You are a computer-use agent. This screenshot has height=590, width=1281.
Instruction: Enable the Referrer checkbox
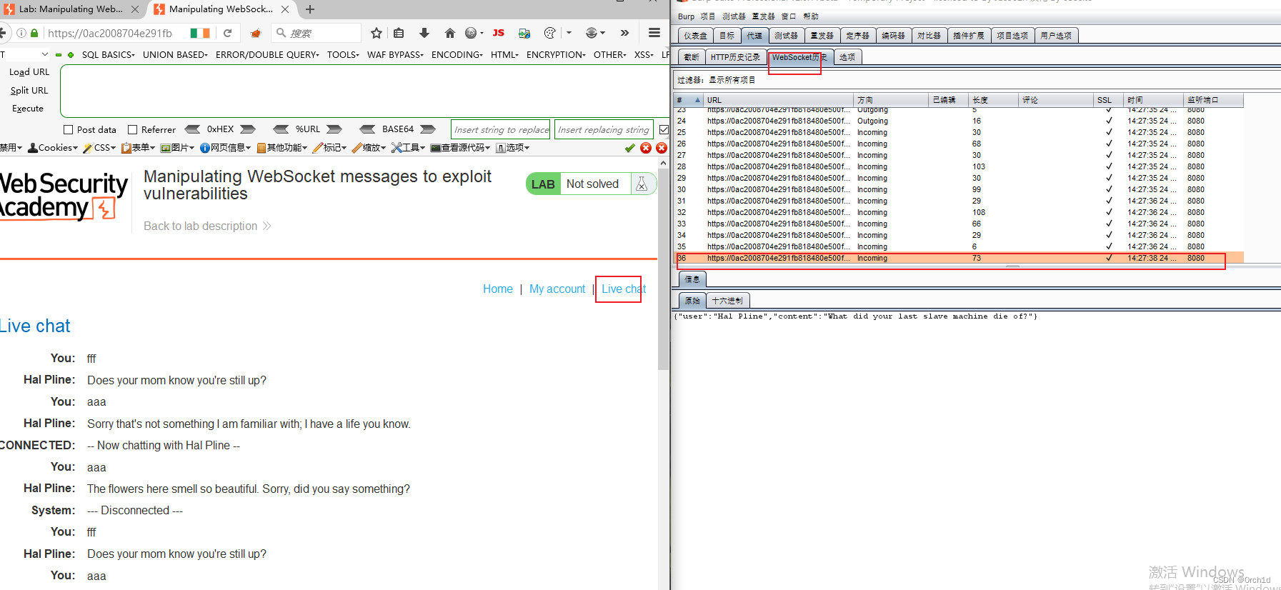(x=132, y=129)
